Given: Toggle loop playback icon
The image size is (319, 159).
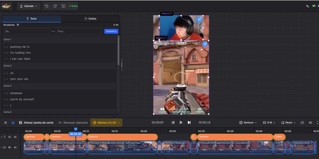Looking at the screenshot, I should [302, 123].
